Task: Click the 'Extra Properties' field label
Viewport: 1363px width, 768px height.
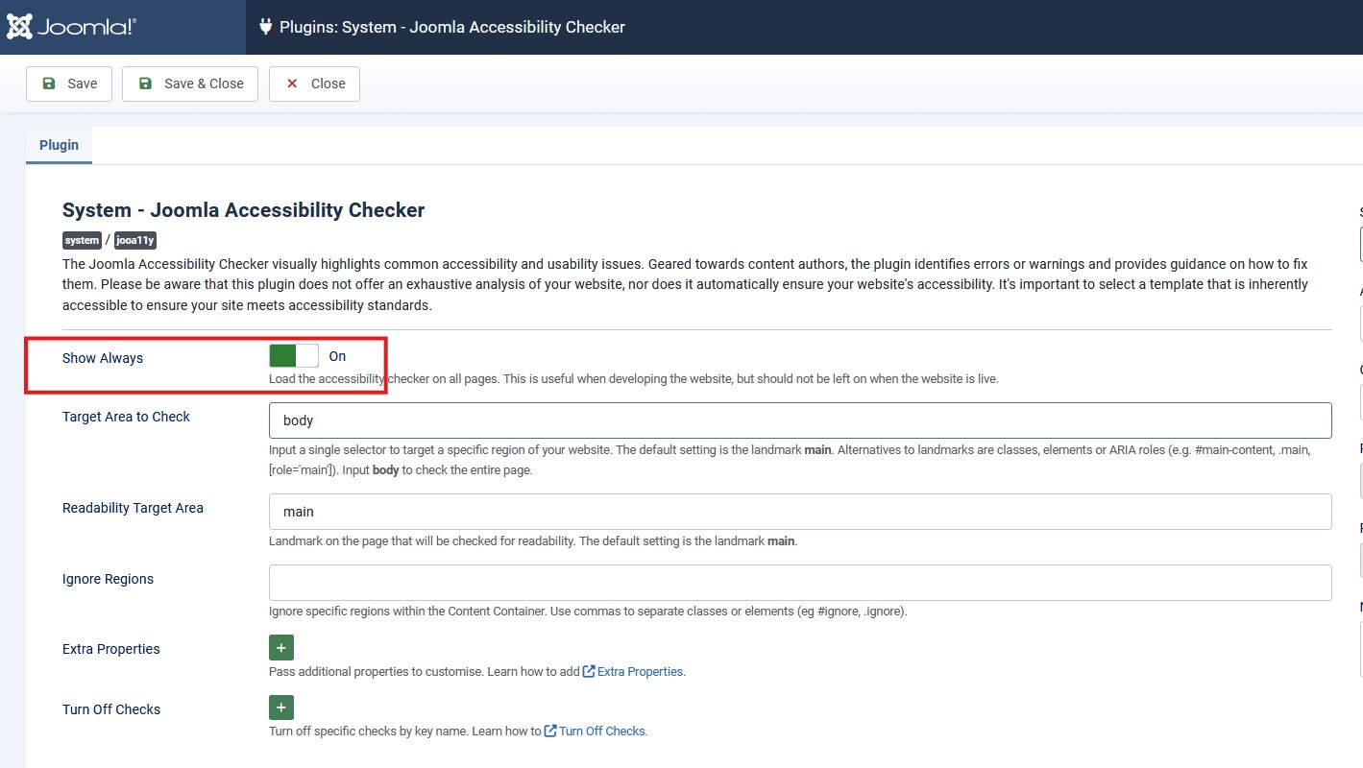Action: pos(111,649)
